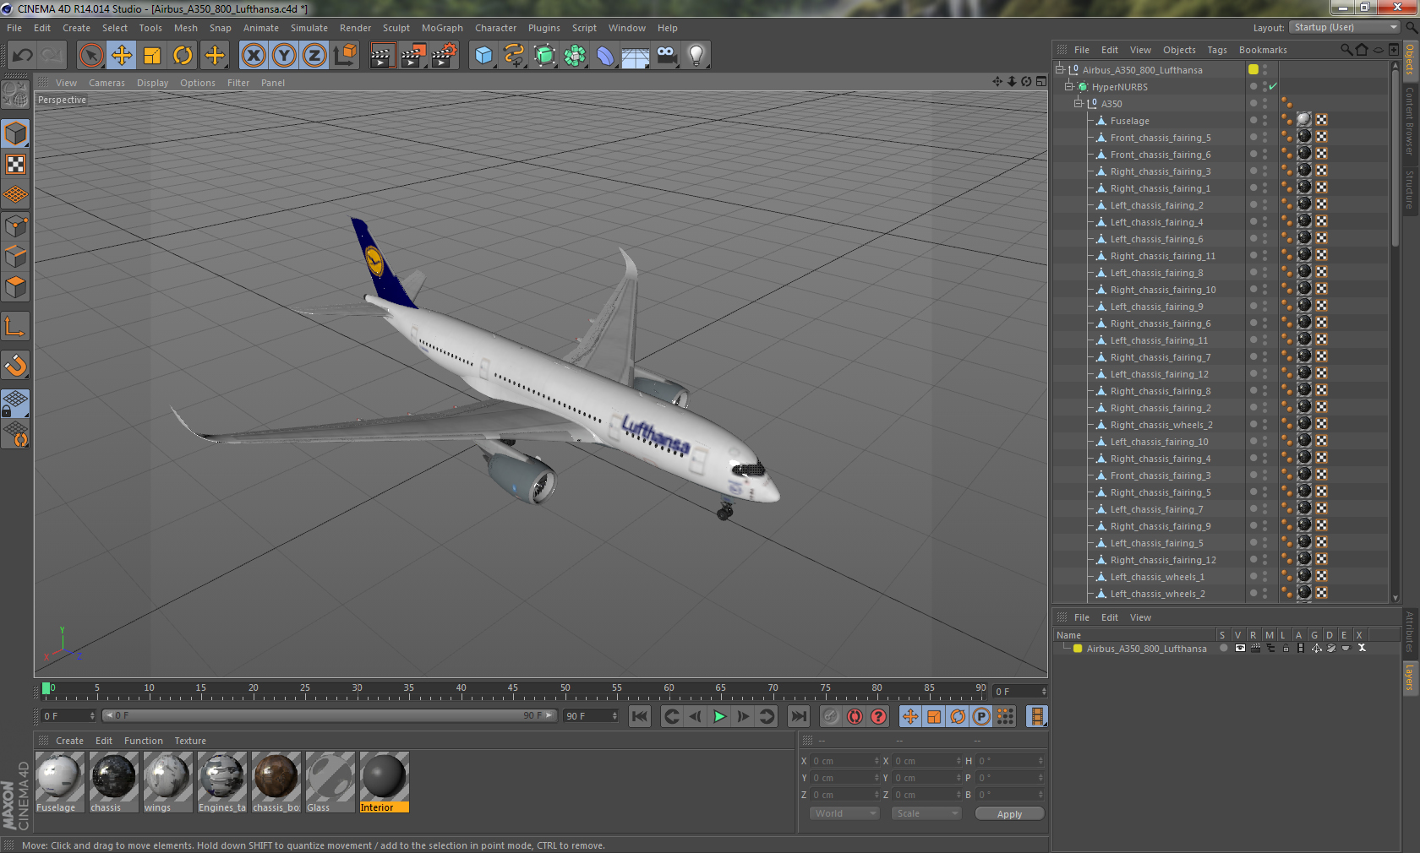Activate the Rotate tool
Image resolution: width=1420 pixels, height=853 pixels.
coord(183,56)
